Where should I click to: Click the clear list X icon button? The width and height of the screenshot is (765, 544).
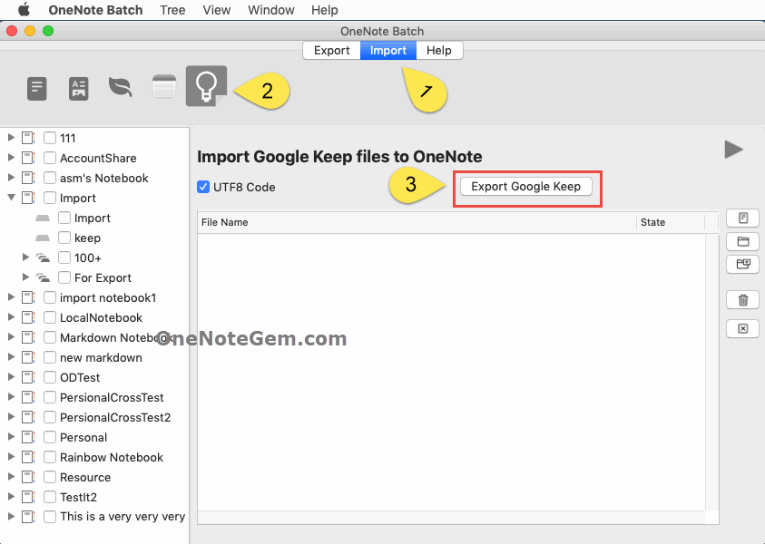742,328
